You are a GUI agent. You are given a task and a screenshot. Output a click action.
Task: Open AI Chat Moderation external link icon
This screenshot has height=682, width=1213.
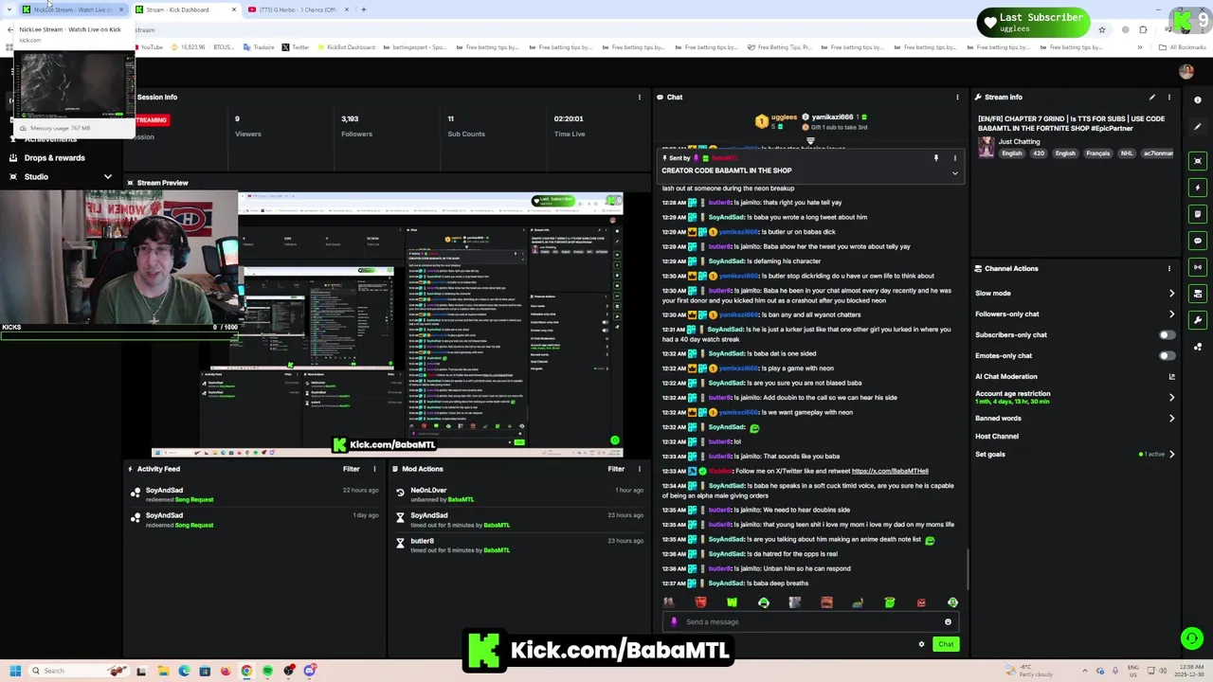[1172, 377]
